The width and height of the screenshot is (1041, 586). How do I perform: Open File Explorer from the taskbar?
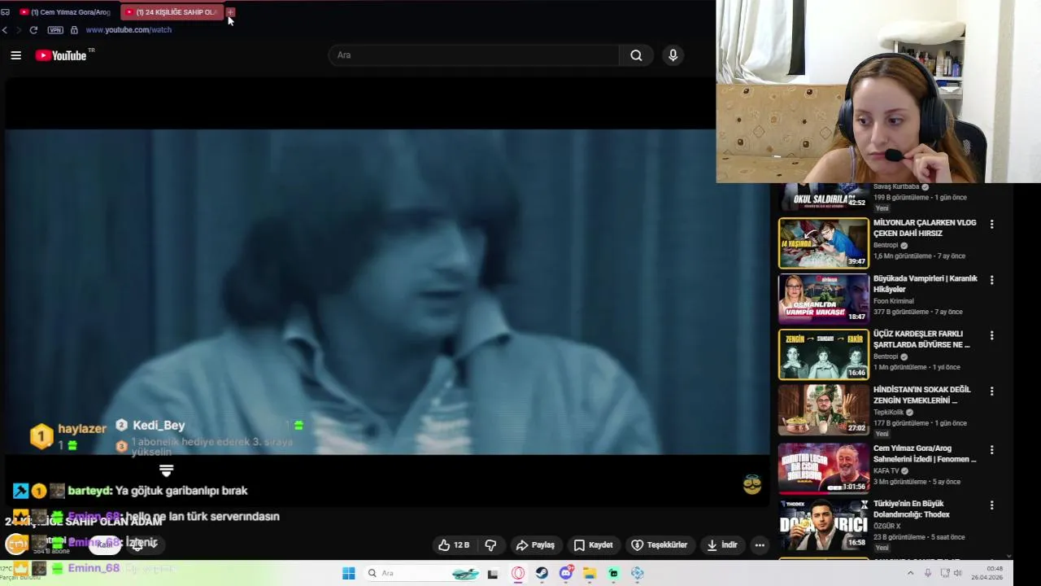coord(590,574)
